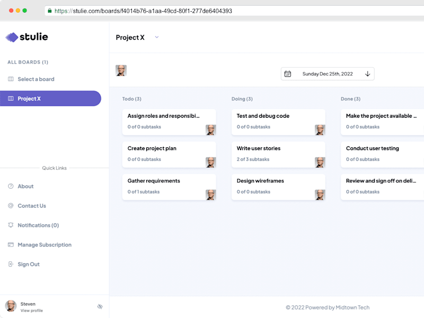Click assignee avatar on Design wireframes card
Image resolution: width=424 pixels, height=318 pixels.
click(320, 195)
